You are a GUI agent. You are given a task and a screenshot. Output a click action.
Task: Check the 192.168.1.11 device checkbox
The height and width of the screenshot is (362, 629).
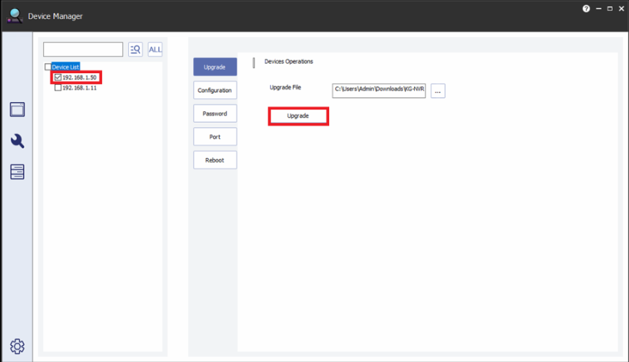point(57,88)
